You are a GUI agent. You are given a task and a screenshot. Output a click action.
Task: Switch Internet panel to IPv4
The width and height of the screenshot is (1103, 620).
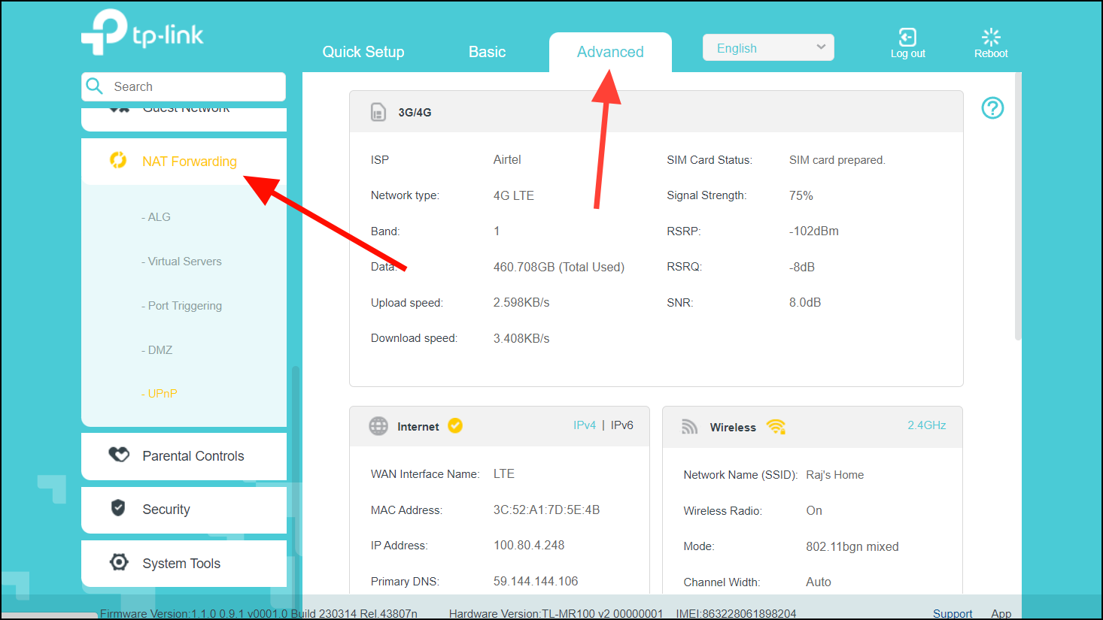[x=585, y=425]
